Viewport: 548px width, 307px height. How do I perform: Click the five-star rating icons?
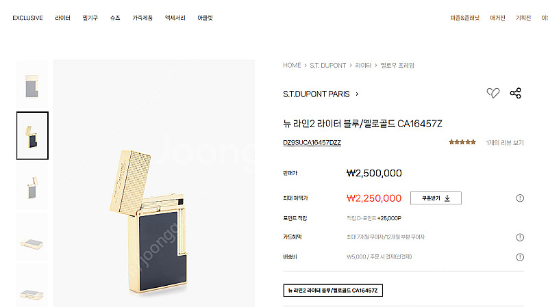pos(462,142)
